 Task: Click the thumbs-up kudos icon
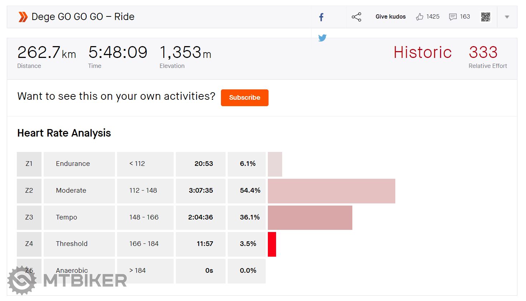(x=420, y=17)
